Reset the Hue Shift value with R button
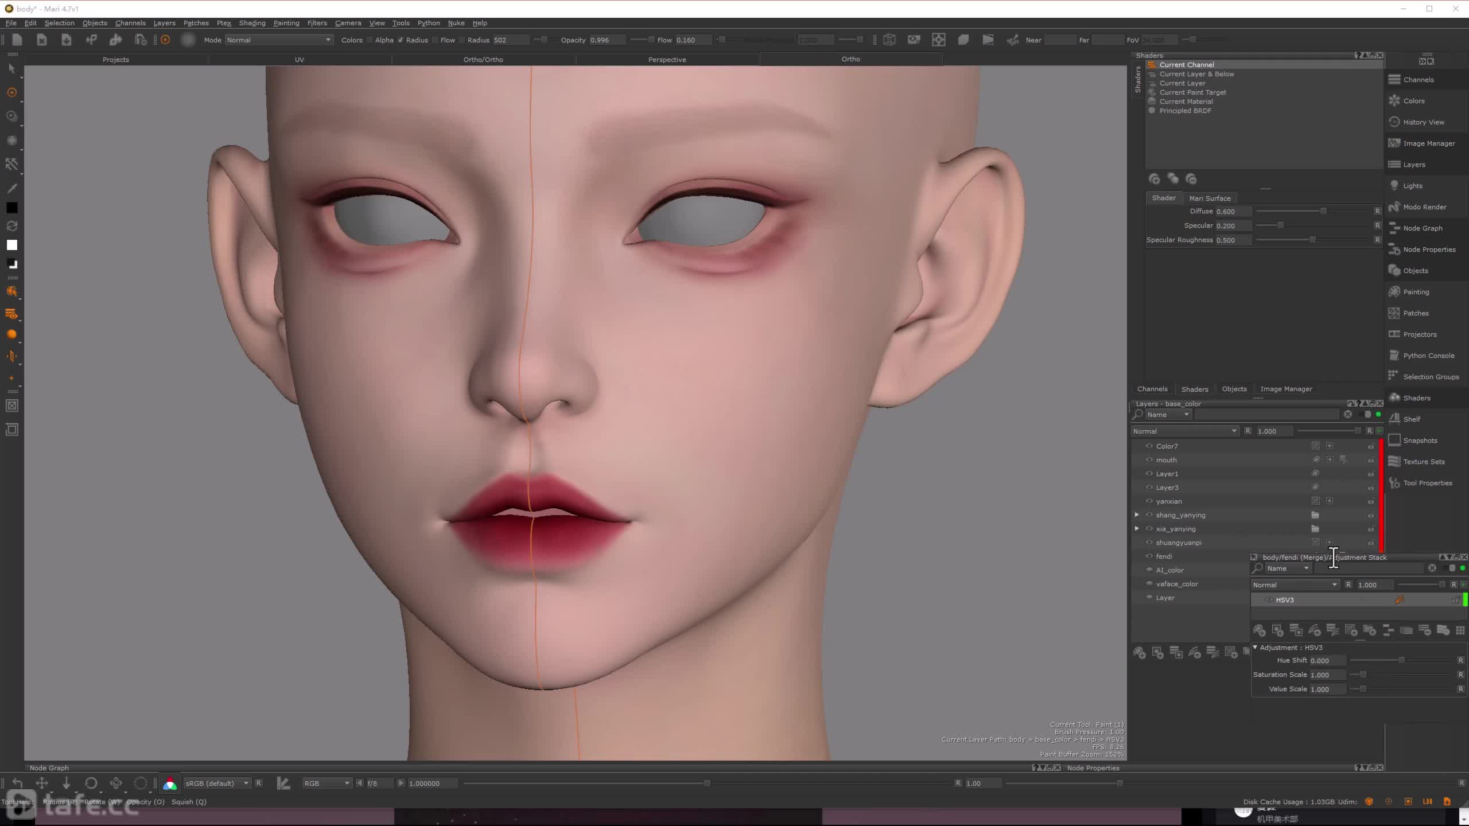 [1460, 660]
